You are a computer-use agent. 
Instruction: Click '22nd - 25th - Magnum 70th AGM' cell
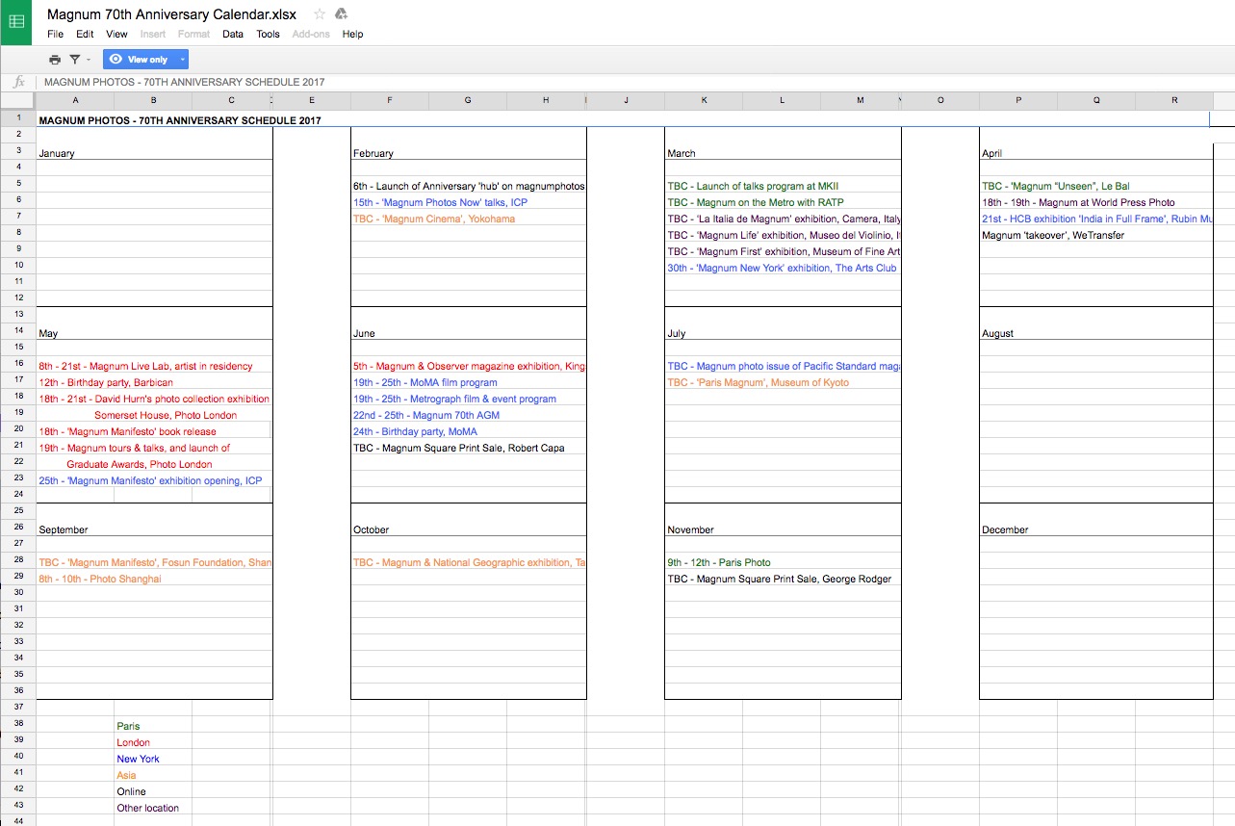(426, 415)
